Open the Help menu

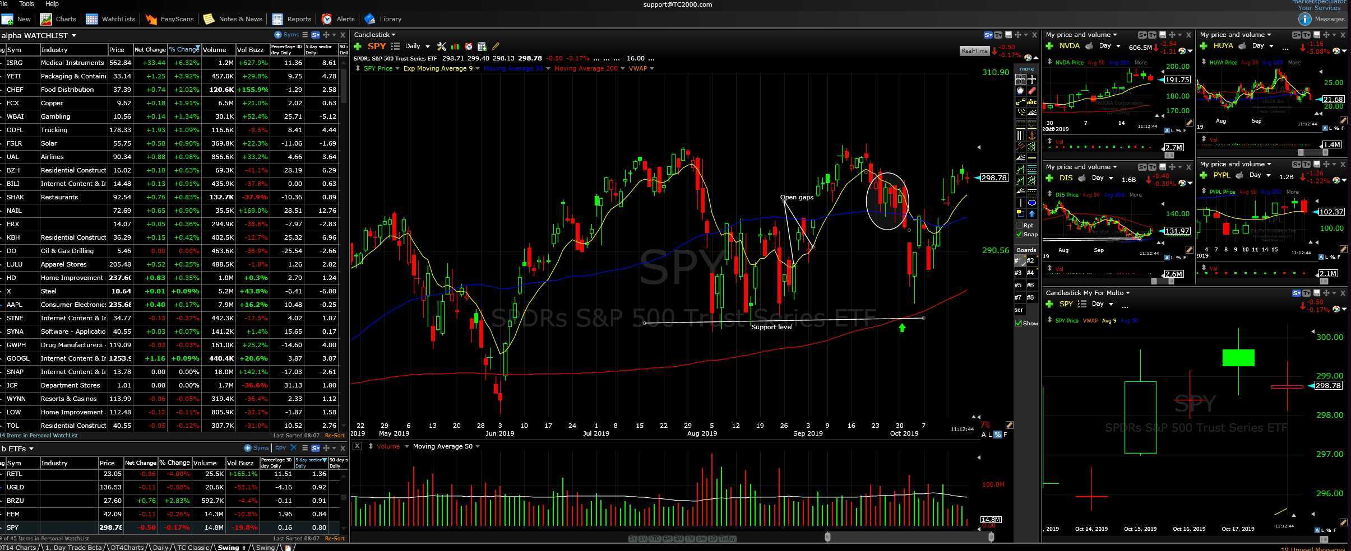52,4
